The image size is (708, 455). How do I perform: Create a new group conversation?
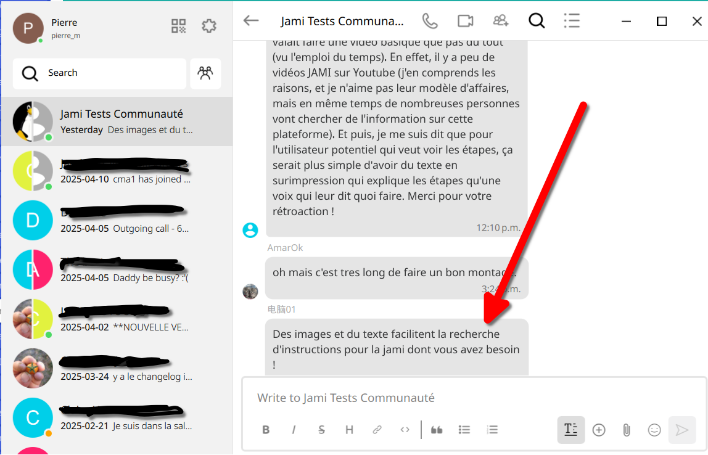[x=205, y=73]
